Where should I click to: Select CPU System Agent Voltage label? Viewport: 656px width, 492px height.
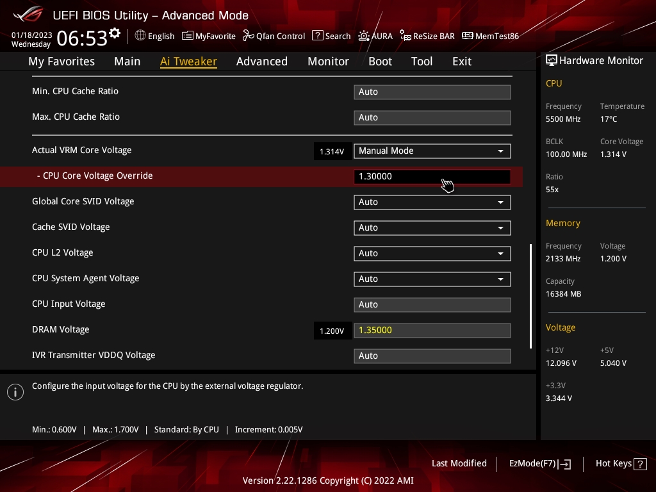point(85,278)
